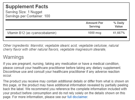Click the product label disclaimer paragraph
This screenshot has height=100, width=135.
66,89
